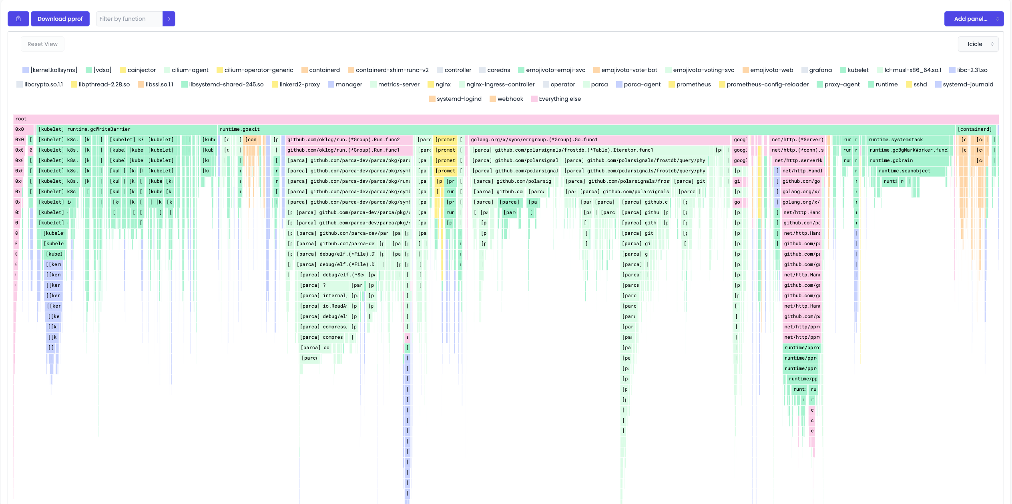The height and width of the screenshot is (504, 1012).
Task: Select the libssl.so.1.1 legend entry
Action: 155,84
